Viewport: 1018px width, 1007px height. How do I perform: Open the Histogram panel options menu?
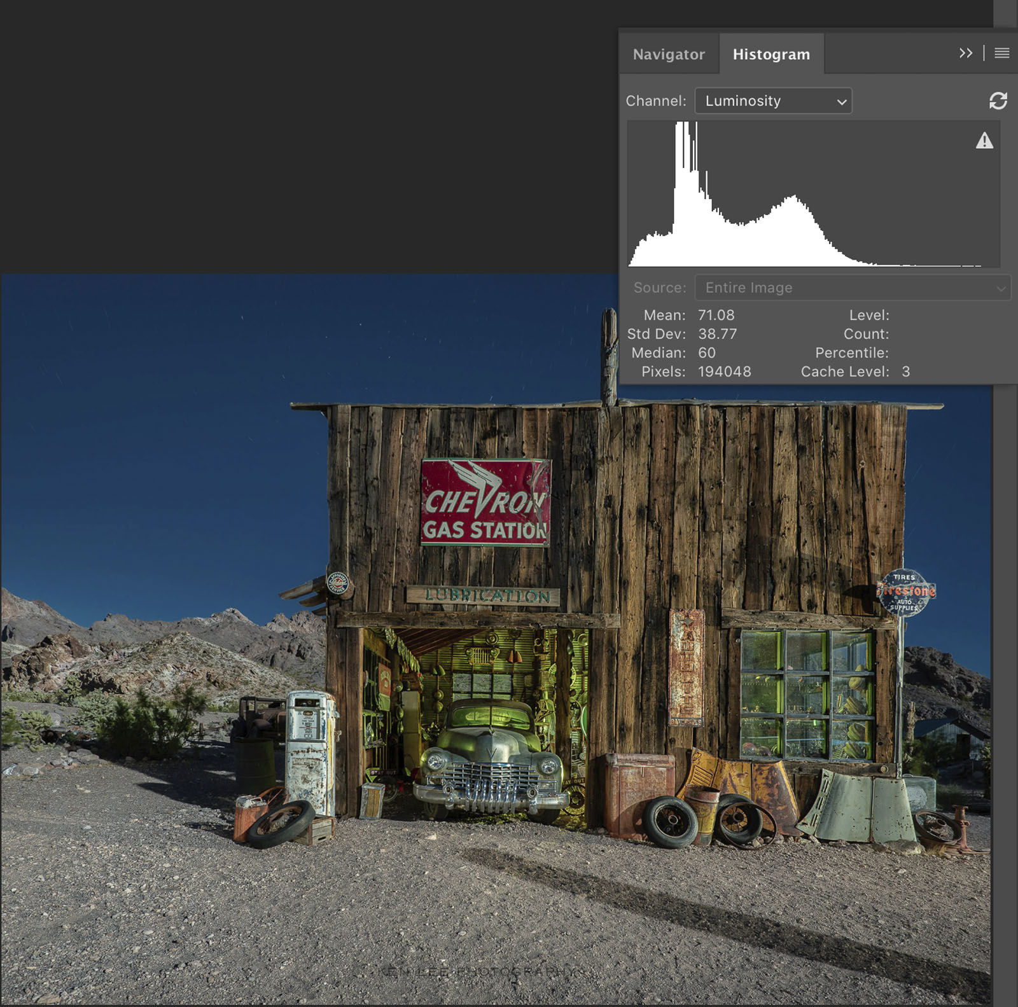coord(1001,53)
